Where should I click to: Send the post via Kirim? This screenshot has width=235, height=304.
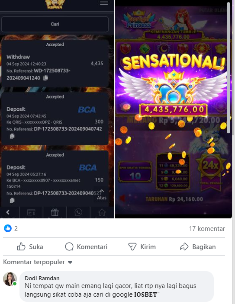[142, 246]
